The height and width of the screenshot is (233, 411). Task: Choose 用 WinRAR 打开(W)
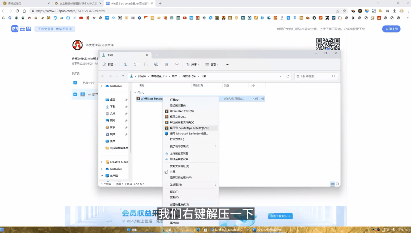point(191,111)
